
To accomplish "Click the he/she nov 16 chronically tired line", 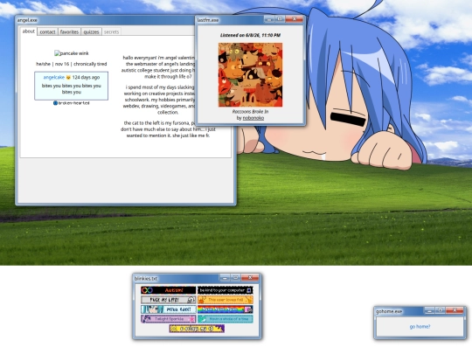I will [72, 64].
